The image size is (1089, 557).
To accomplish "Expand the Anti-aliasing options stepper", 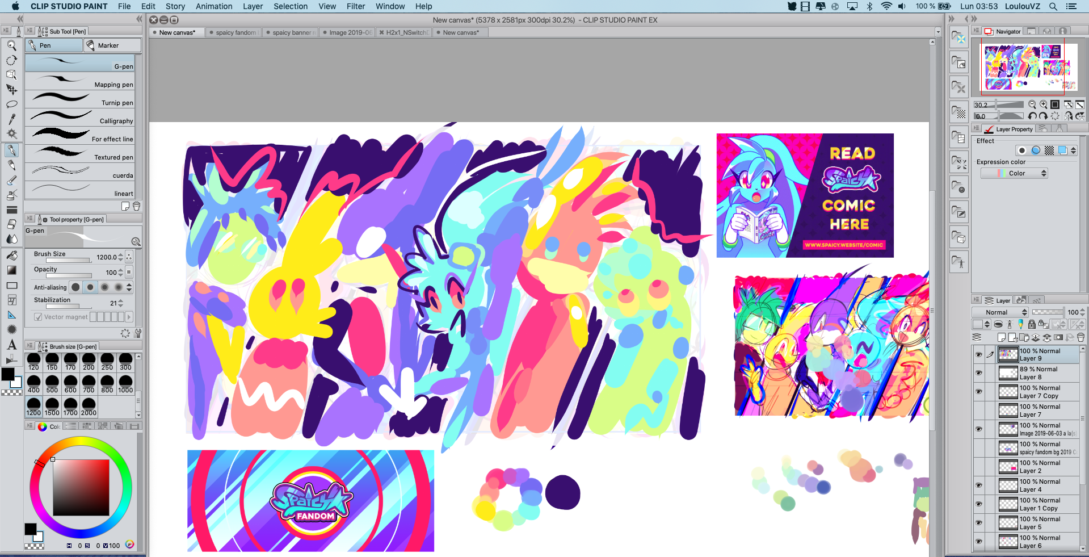I will pos(129,287).
